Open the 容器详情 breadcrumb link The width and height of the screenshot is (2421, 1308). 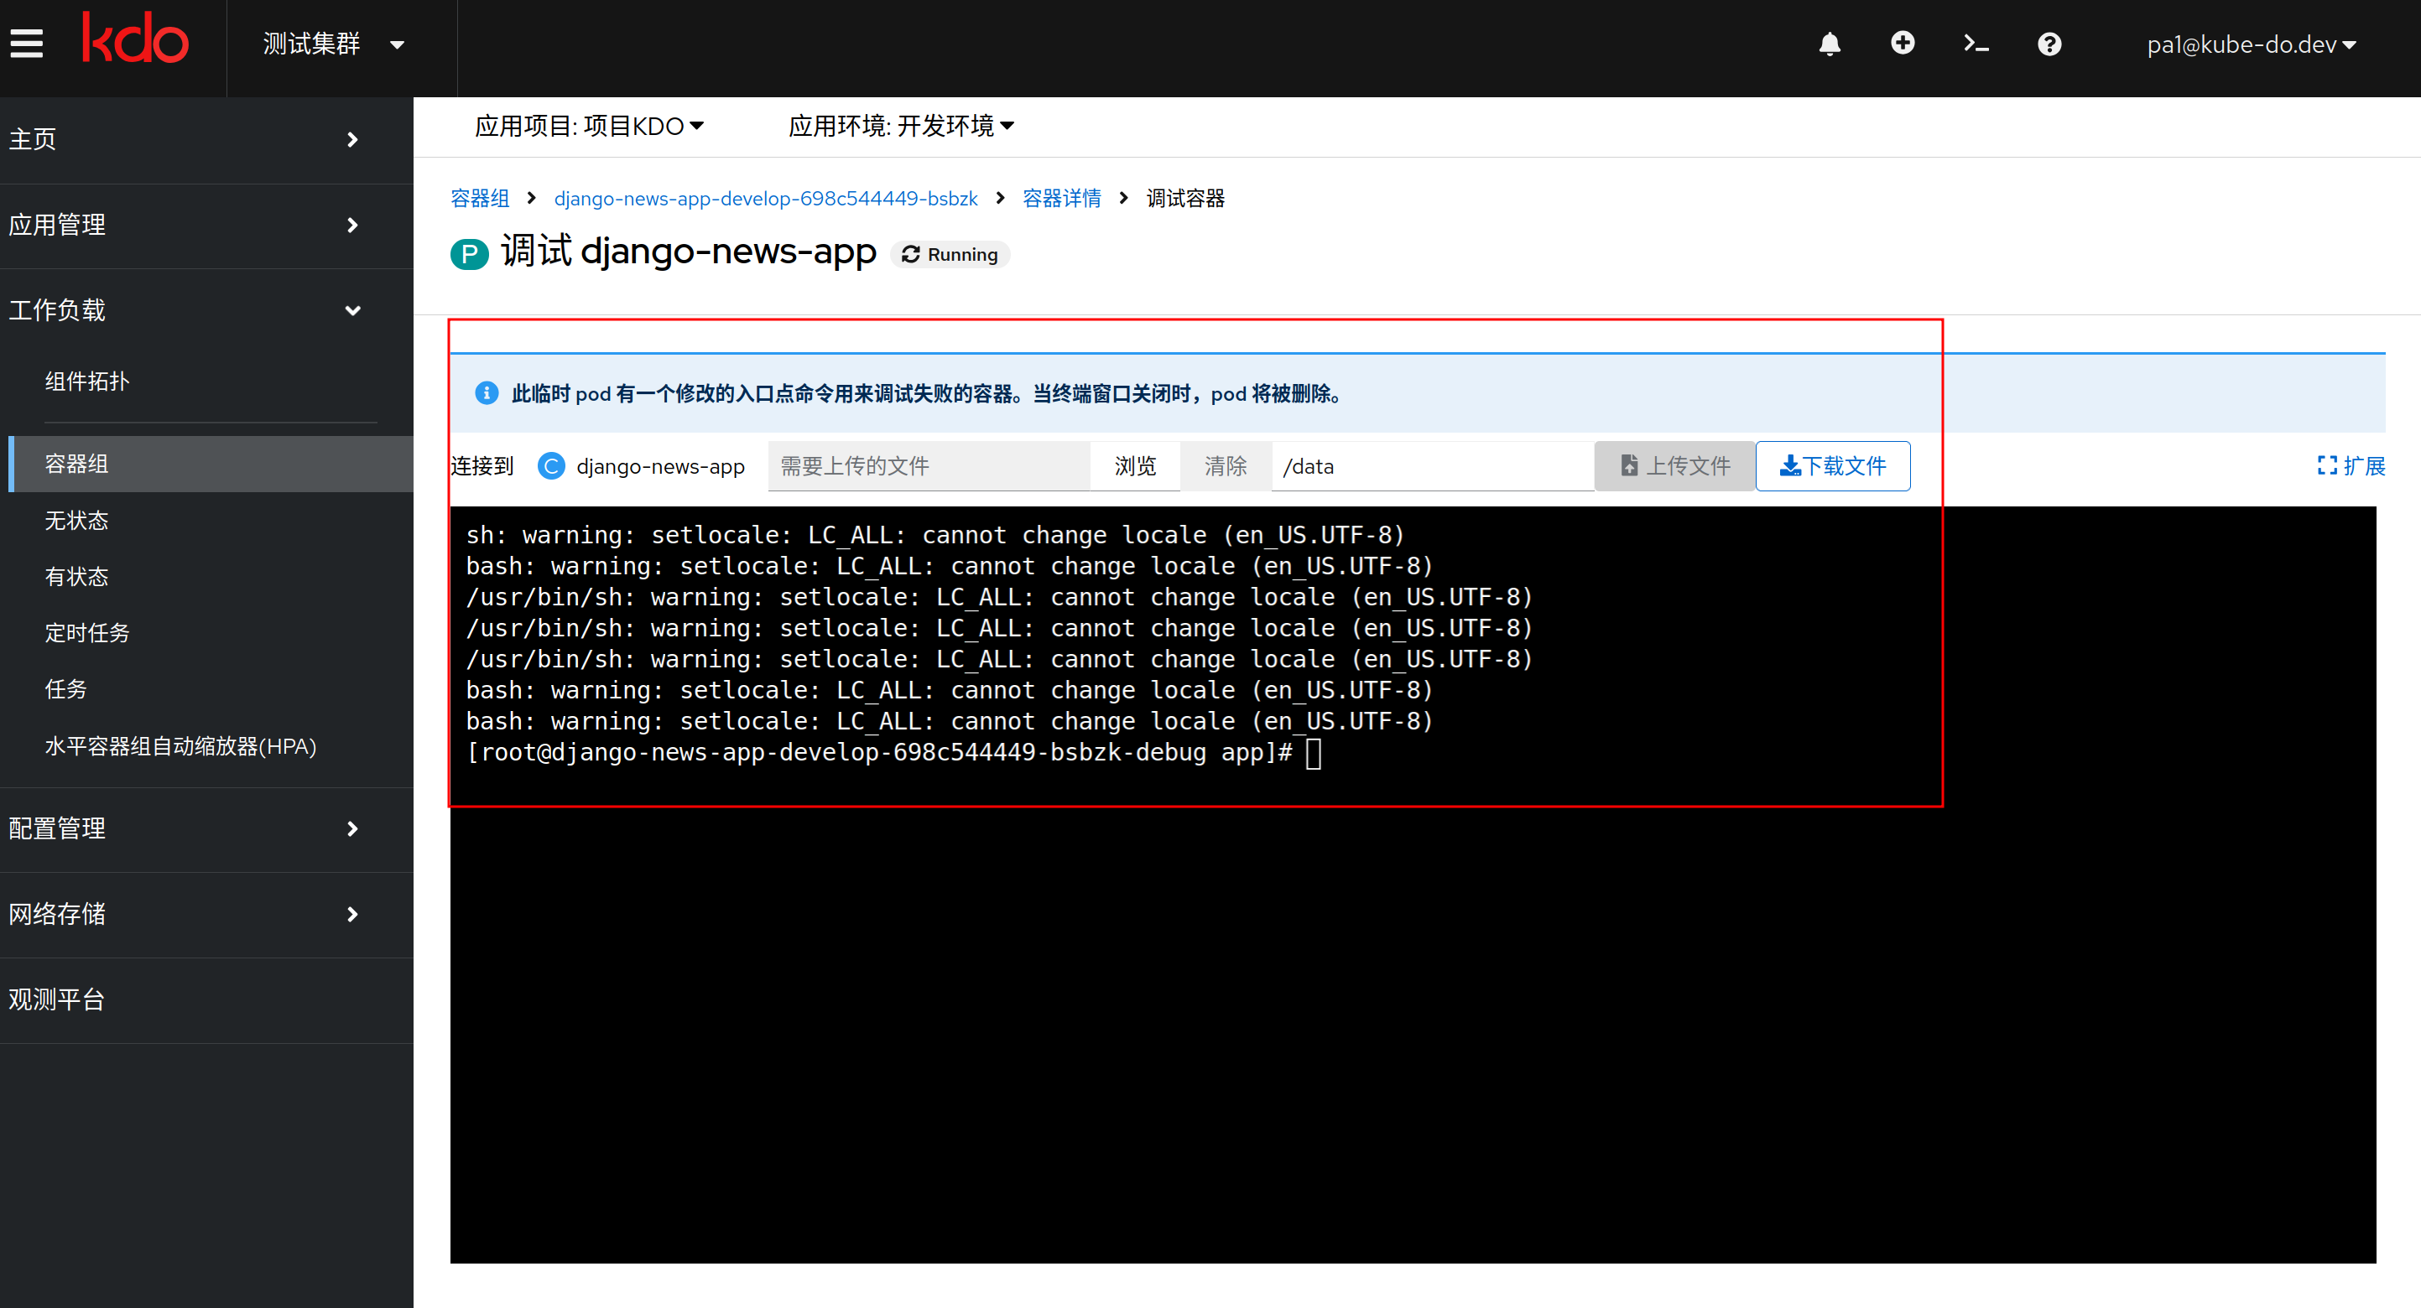(1061, 198)
